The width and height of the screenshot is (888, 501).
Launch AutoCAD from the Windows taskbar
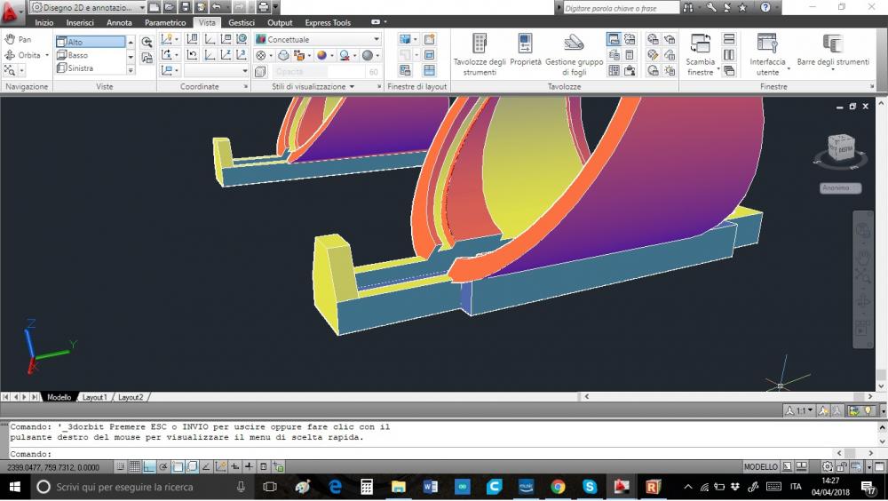tap(621, 487)
